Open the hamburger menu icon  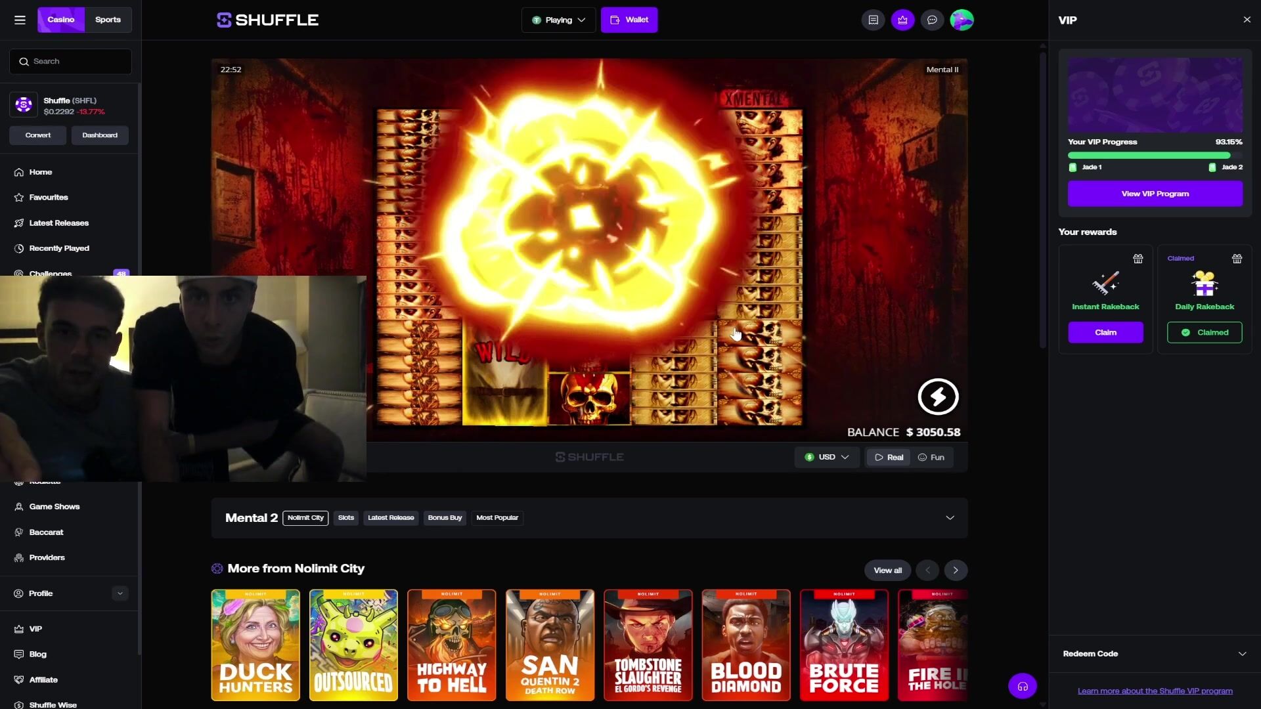[x=20, y=20]
